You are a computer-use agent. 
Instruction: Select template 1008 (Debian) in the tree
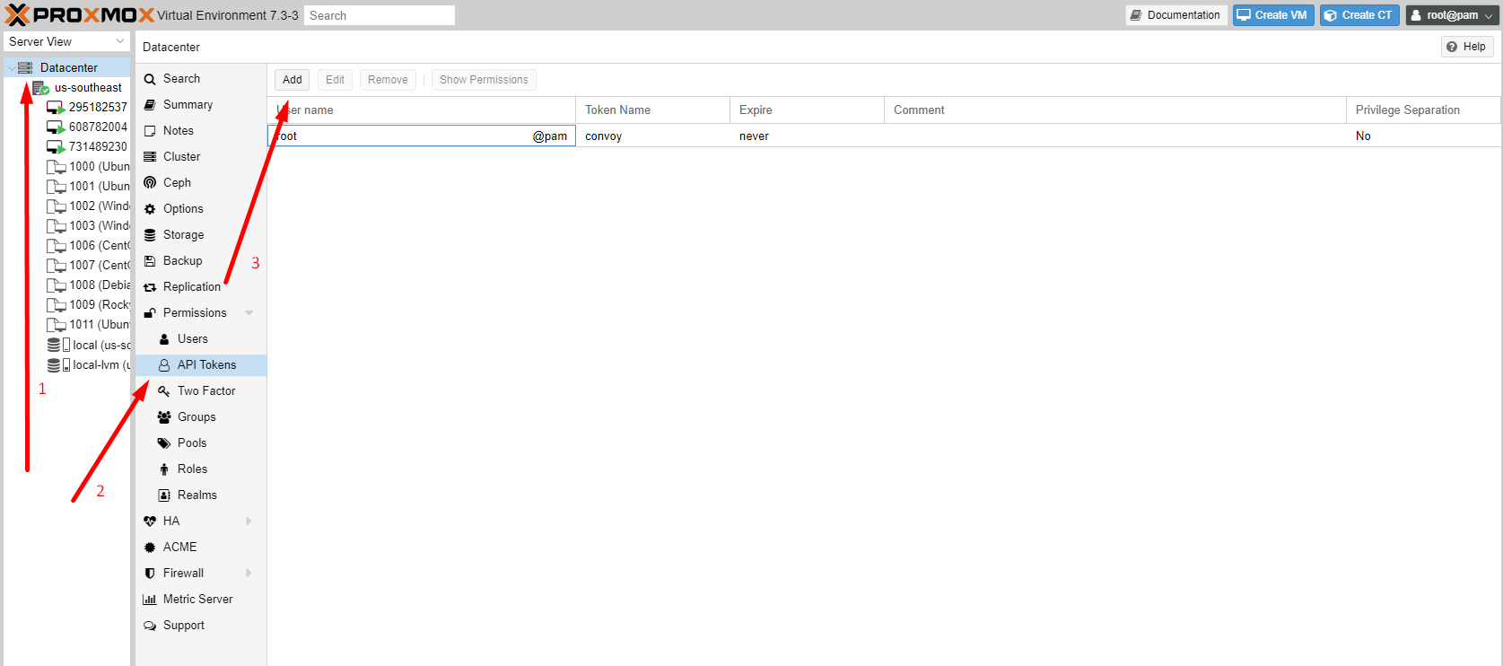88,285
